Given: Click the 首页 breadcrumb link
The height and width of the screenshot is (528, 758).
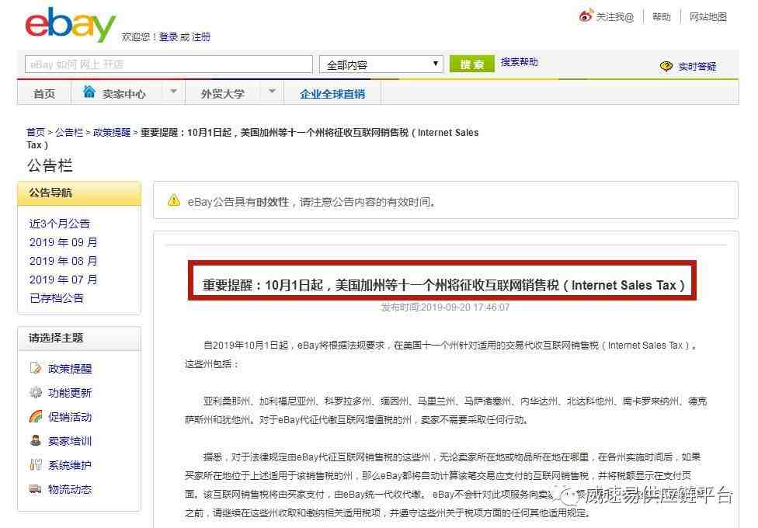Looking at the screenshot, I should pyautogui.click(x=36, y=133).
